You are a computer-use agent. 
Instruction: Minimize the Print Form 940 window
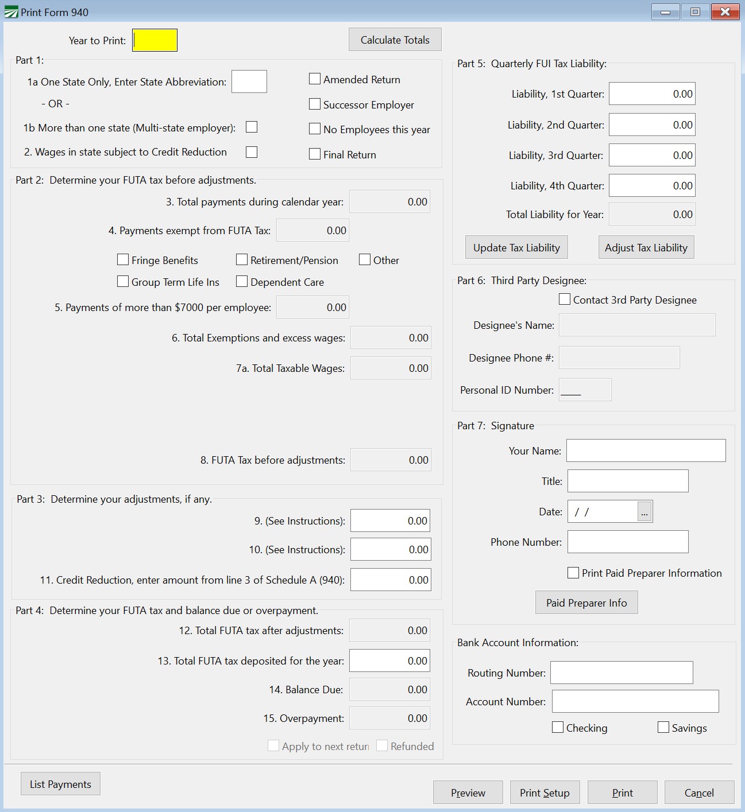(665, 12)
